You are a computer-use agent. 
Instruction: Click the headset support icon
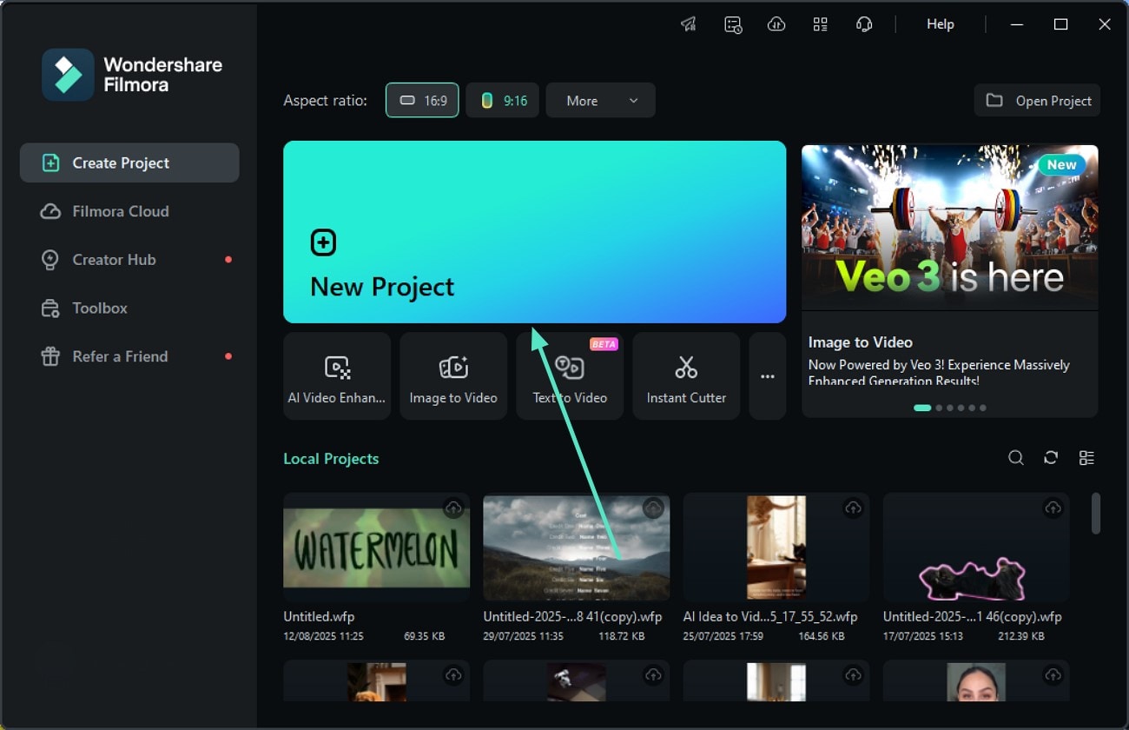click(864, 24)
